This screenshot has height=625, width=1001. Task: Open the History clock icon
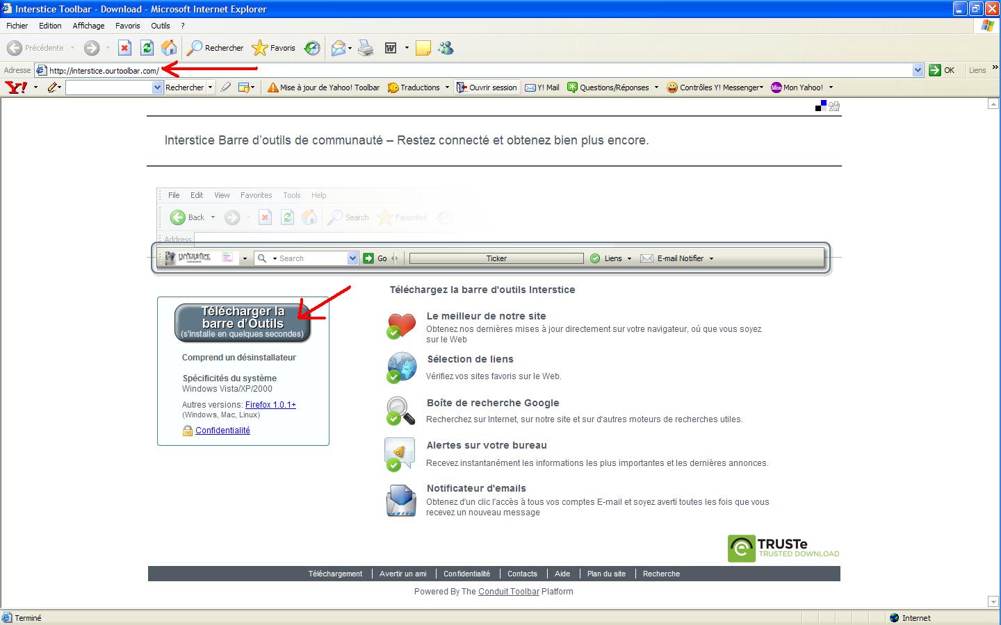click(312, 48)
